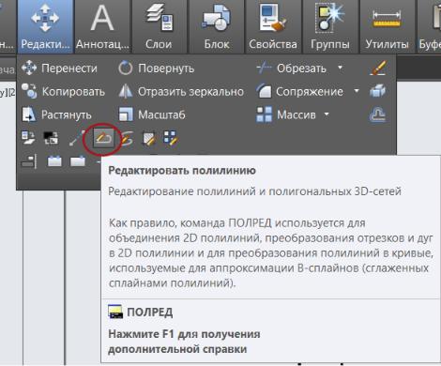Click the Align icon
Screen dimensions: 441x366
[29, 161]
